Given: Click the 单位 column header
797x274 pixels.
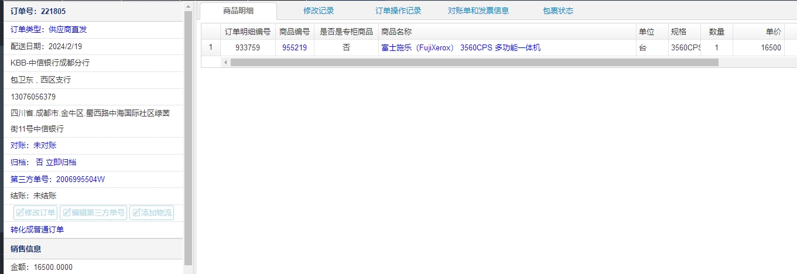Looking at the screenshot, I should click(652, 32).
